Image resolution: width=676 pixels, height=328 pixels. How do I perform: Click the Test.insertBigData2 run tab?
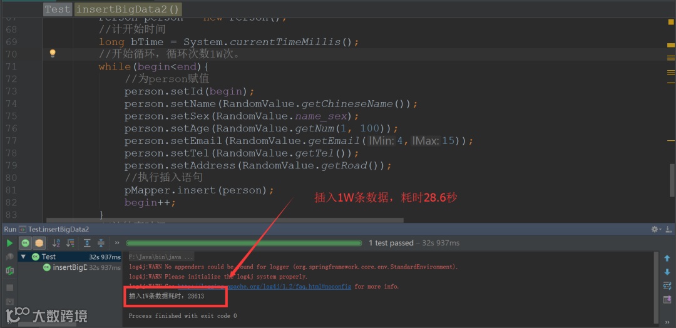(54, 229)
